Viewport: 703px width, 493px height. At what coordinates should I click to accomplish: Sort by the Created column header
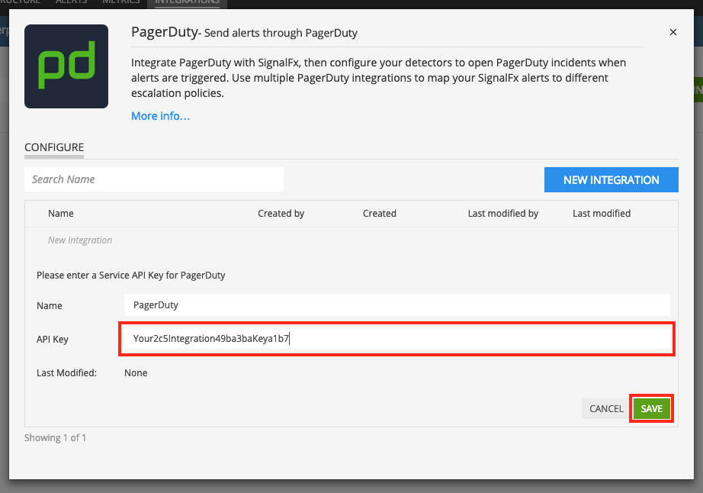pos(379,214)
